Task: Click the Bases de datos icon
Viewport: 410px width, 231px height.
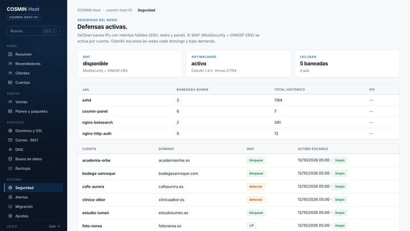Action: (x=10, y=159)
